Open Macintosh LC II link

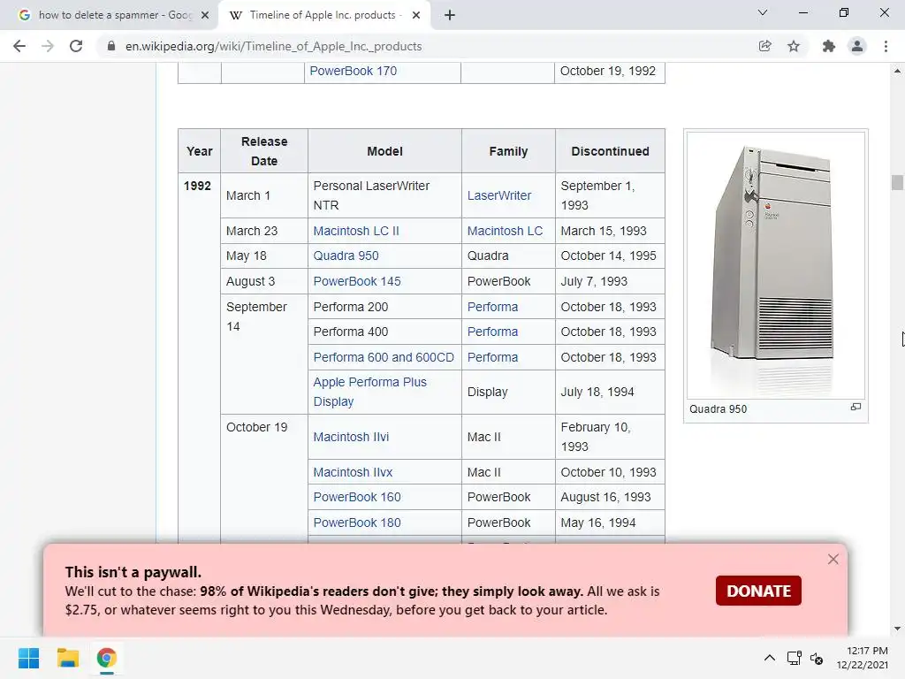(x=356, y=231)
